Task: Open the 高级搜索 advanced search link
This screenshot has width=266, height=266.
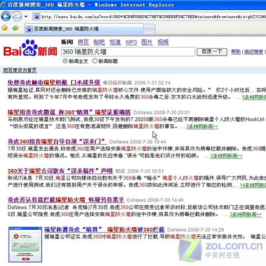Action: (254, 52)
